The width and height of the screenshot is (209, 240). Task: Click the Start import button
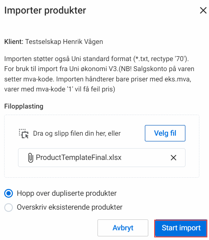181,228
